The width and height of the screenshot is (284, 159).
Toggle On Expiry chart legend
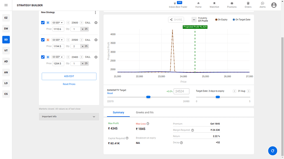pos(221,20)
